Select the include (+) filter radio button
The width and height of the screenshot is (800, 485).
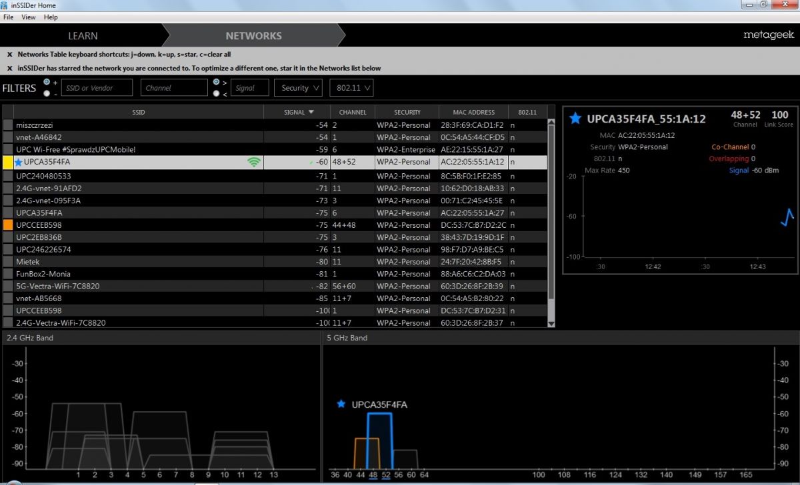(x=46, y=82)
